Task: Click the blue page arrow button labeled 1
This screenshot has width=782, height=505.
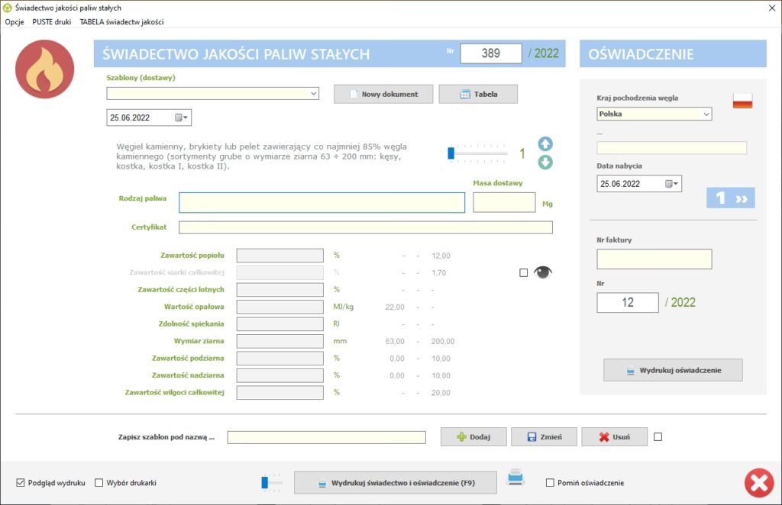Action: (730, 198)
